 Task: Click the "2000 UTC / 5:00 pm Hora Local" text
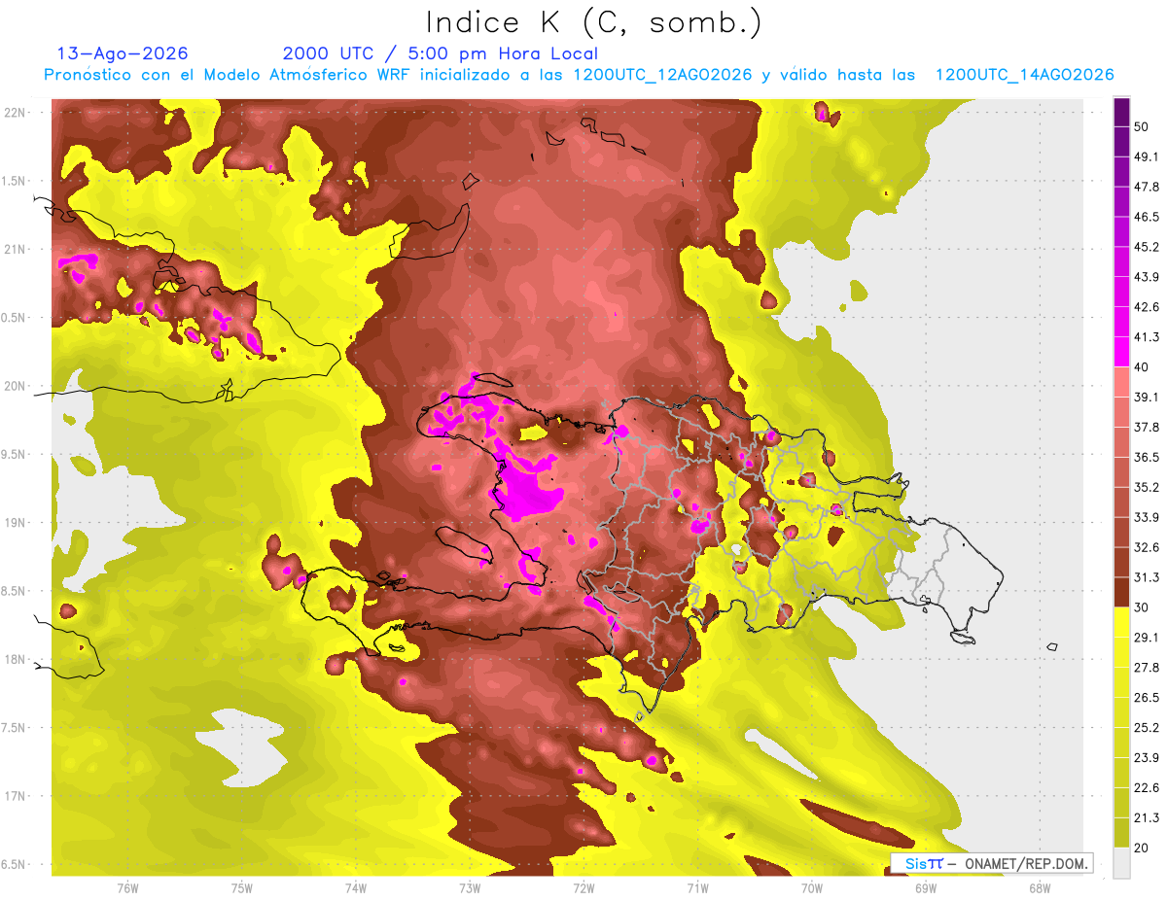tap(441, 53)
